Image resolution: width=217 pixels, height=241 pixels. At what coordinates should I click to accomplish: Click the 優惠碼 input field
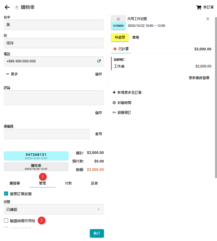click(x=47, y=134)
